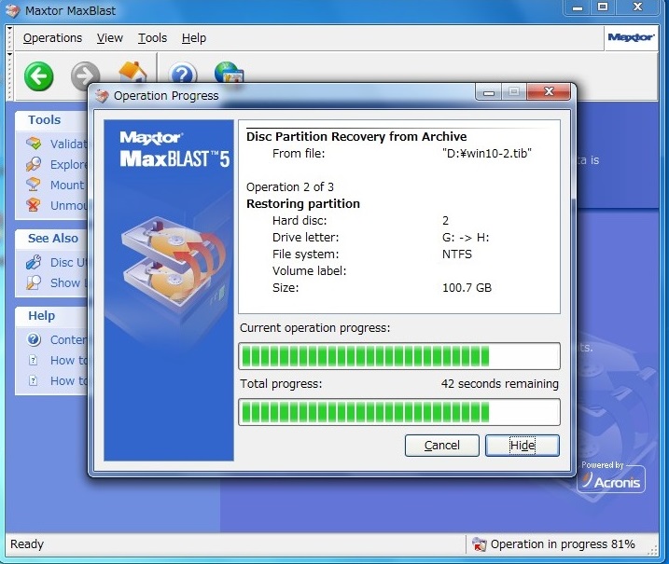The height and width of the screenshot is (564, 669).
Task: Open the Disc Utility link under See Also
Action: click(68, 262)
